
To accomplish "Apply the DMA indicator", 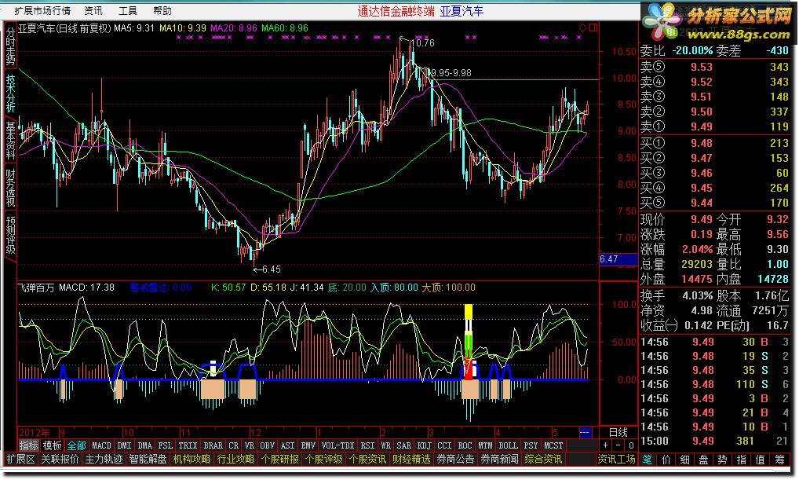I will pos(144,445).
